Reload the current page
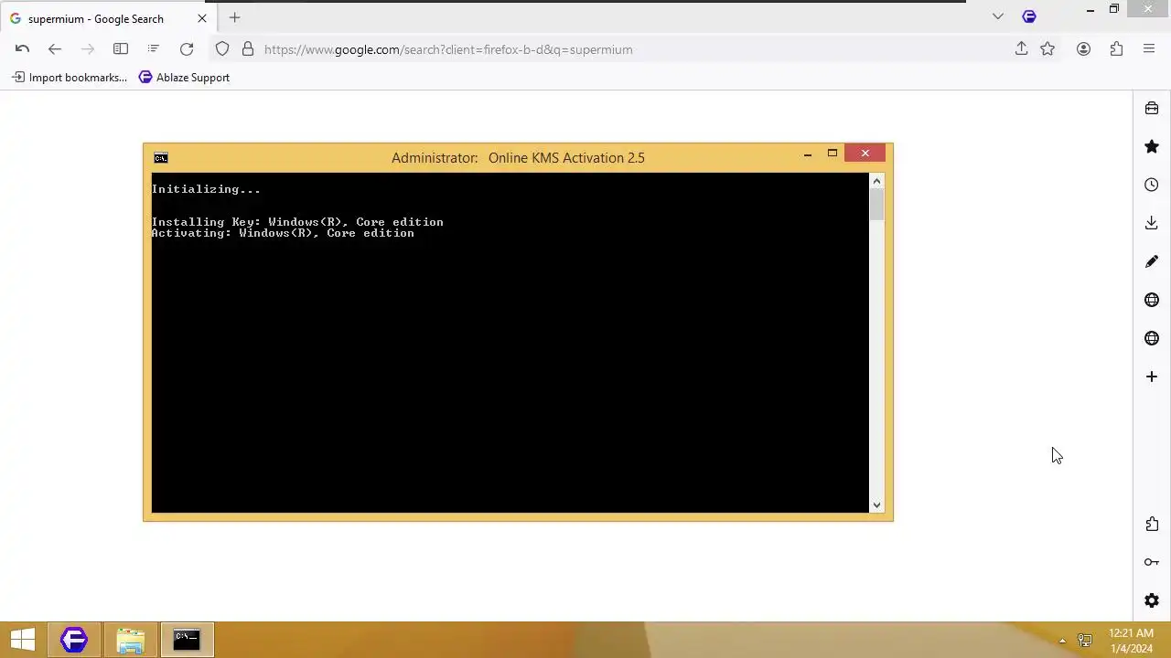The width and height of the screenshot is (1171, 658). pyautogui.click(x=187, y=49)
